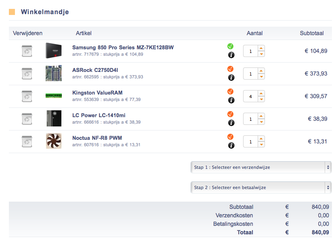Open the shipping method dropdown (Stap 1)
This screenshot has width=336, height=242.
coord(261,167)
